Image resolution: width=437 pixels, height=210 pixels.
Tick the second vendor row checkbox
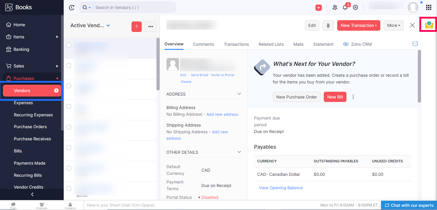[x=69, y=66]
